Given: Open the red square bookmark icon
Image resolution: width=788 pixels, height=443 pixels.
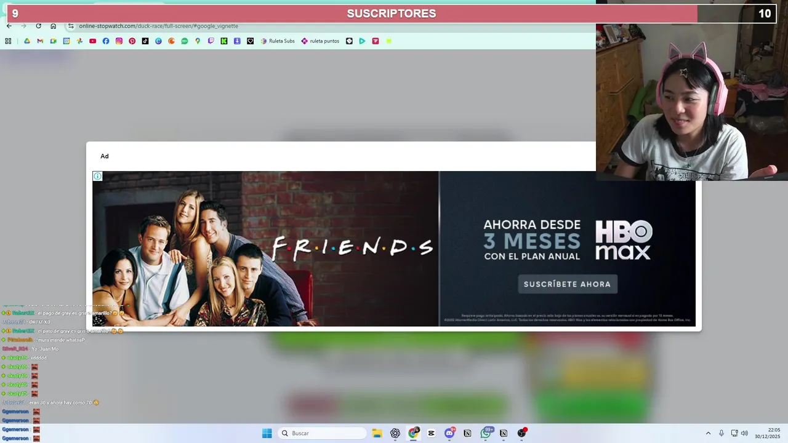Looking at the screenshot, I should [x=376, y=41].
